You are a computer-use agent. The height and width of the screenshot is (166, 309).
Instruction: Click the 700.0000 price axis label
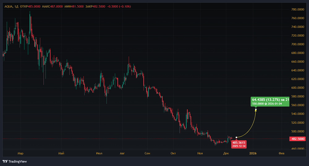tap(298, 44)
